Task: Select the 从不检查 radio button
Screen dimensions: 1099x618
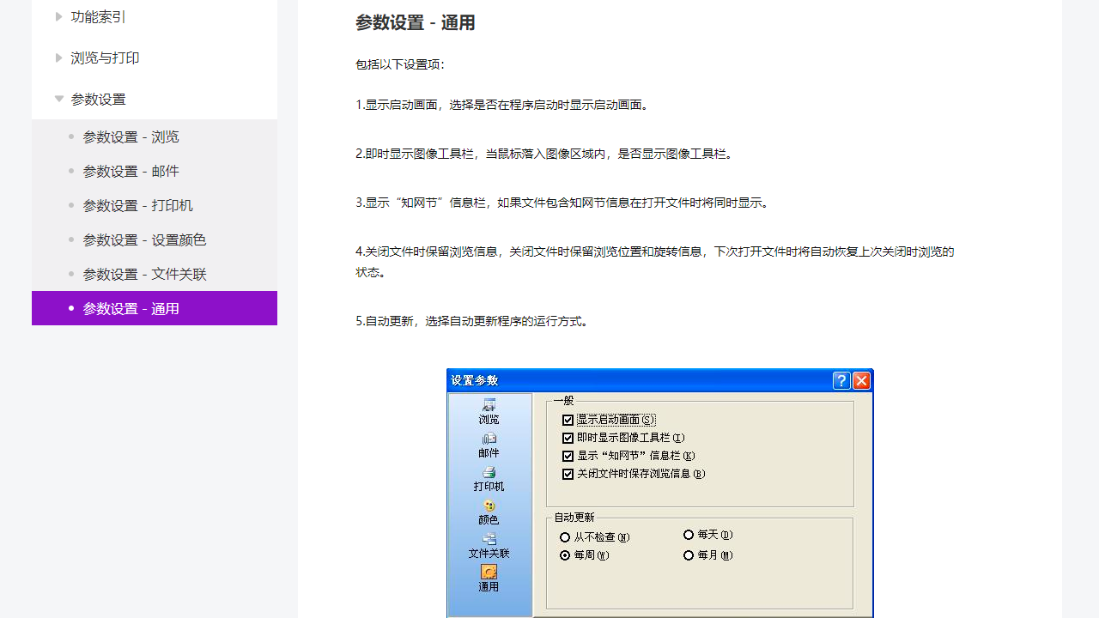Action: click(x=564, y=536)
